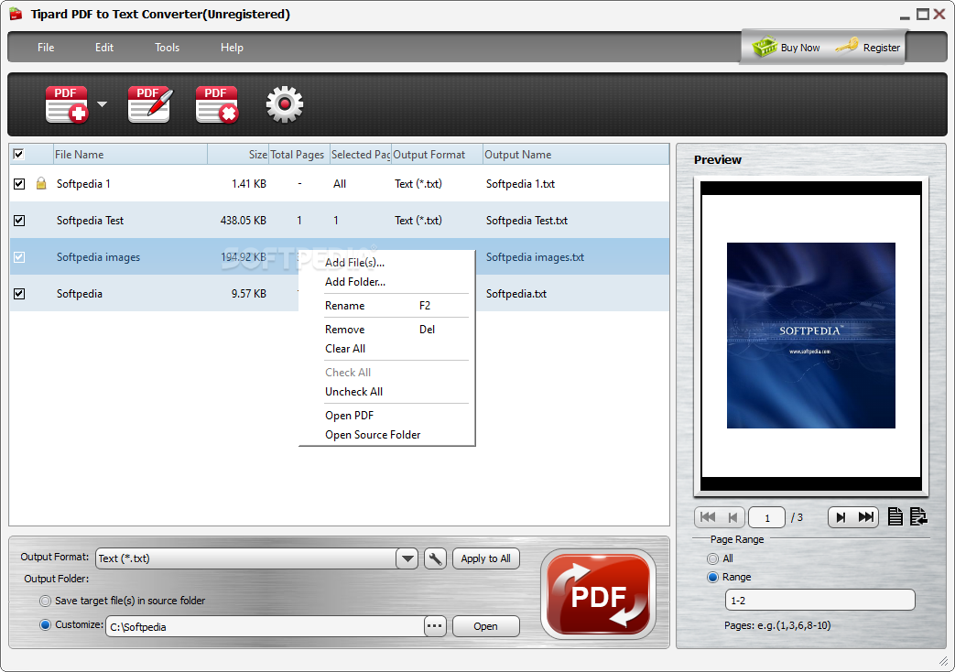Click the Output Format column header

pyautogui.click(x=437, y=154)
